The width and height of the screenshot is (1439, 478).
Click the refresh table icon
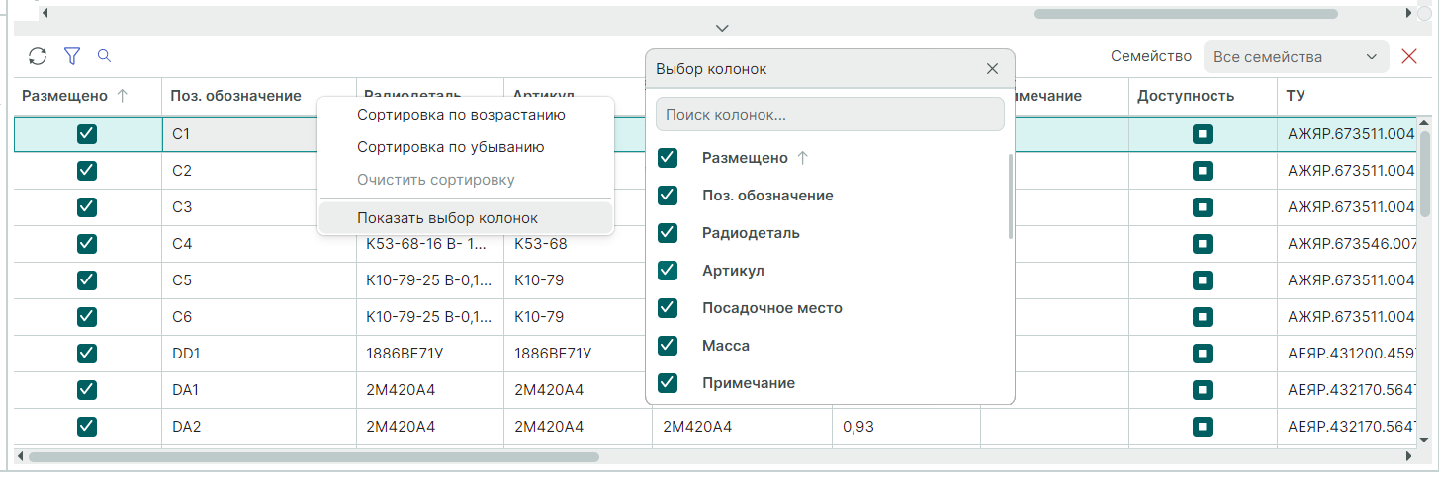tap(38, 56)
